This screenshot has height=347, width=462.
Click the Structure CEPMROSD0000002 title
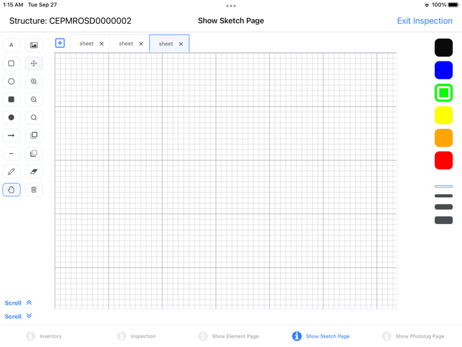[70, 21]
